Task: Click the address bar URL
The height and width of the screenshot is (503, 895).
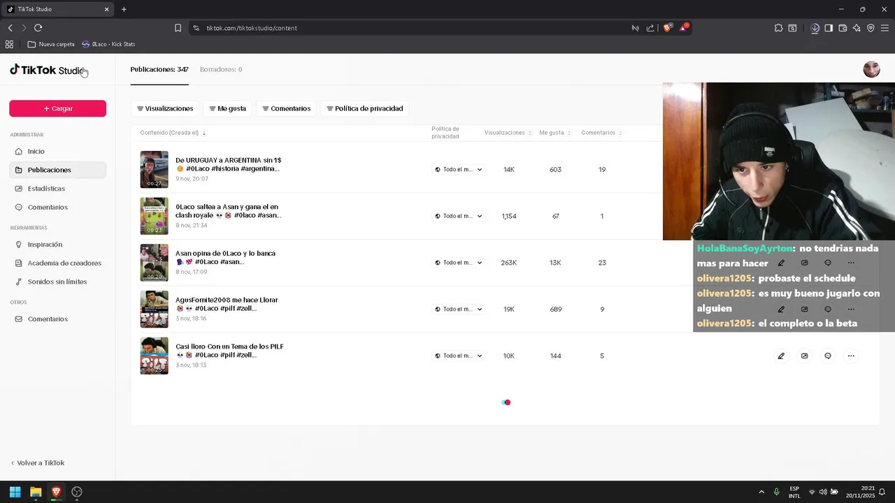Action: (252, 28)
